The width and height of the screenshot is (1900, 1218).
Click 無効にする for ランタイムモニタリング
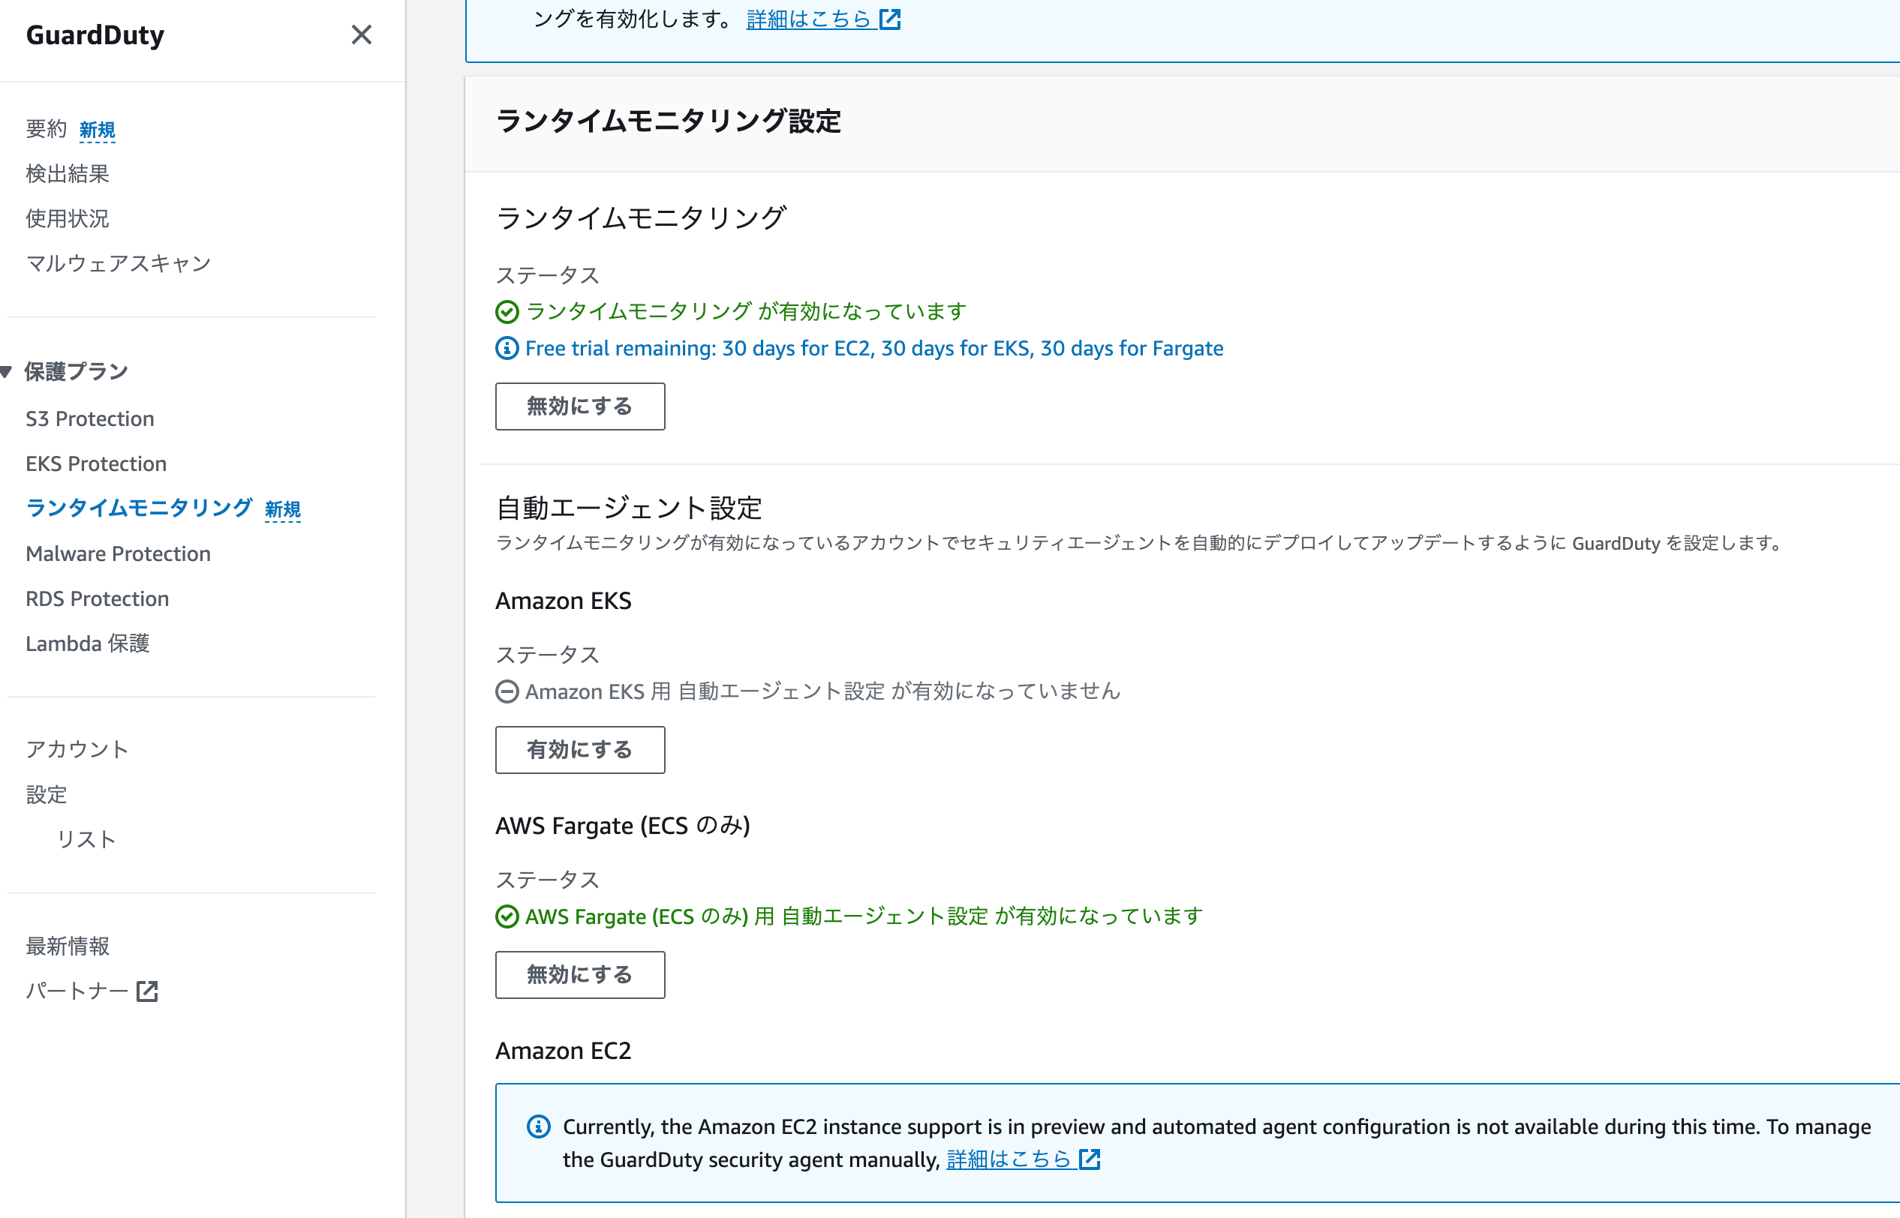[x=580, y=406]
